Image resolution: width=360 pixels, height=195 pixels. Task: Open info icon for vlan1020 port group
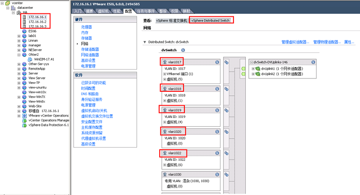point(217,131)
